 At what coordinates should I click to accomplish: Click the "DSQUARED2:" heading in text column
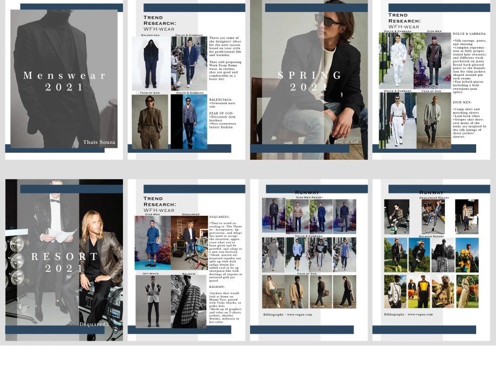click(x=219, y=217)
